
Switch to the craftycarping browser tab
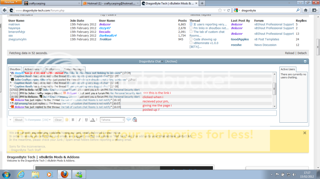pos(52,3)
